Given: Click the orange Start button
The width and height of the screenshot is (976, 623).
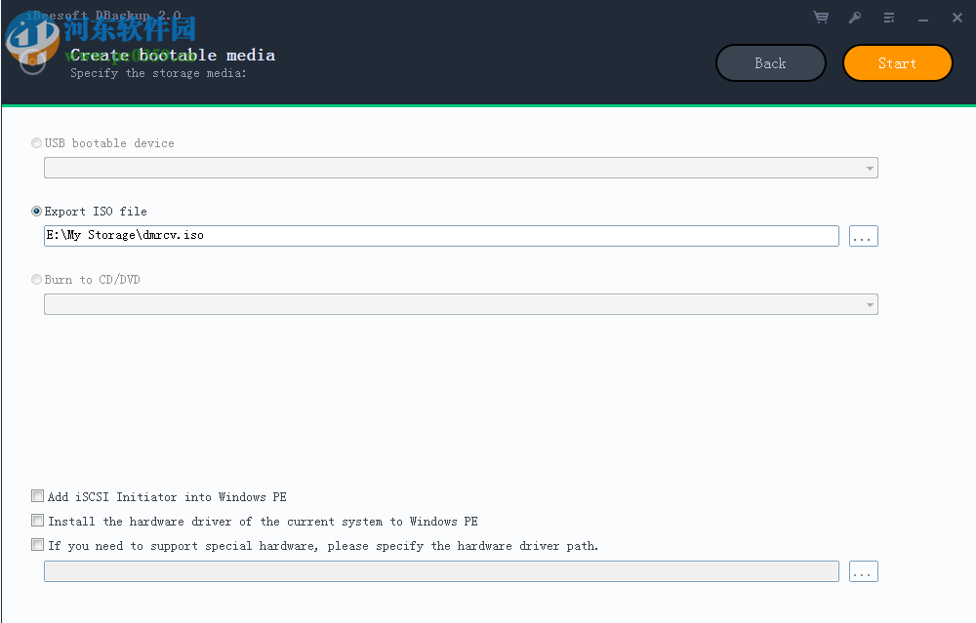Looking at the screenshot, I should pyautogui.click(x=898, y=62).
